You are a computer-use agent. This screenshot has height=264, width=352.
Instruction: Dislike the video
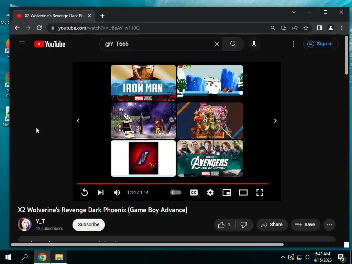(244, 225)
